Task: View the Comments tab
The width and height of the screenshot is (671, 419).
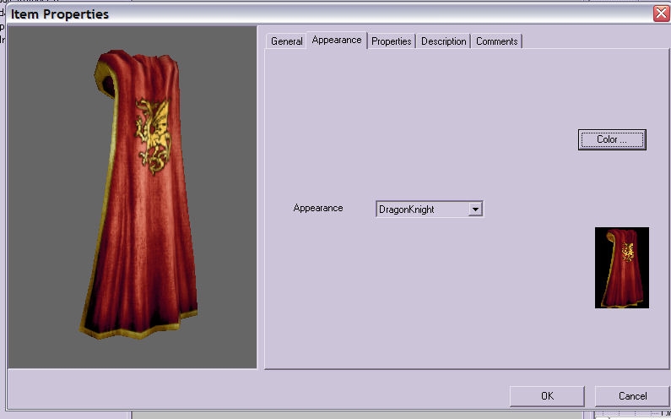Action: pyautogui.click(x=496, y=41)
